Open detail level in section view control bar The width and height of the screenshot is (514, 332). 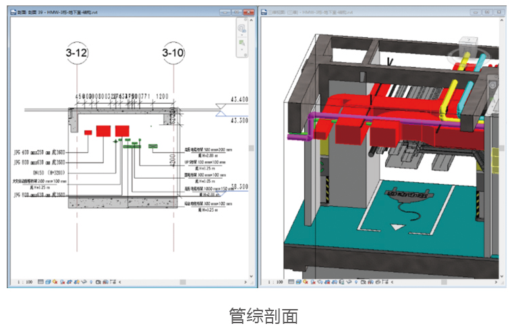pos(40,282)
